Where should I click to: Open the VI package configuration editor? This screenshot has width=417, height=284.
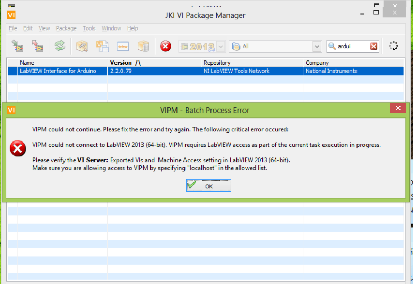(102, 45)
